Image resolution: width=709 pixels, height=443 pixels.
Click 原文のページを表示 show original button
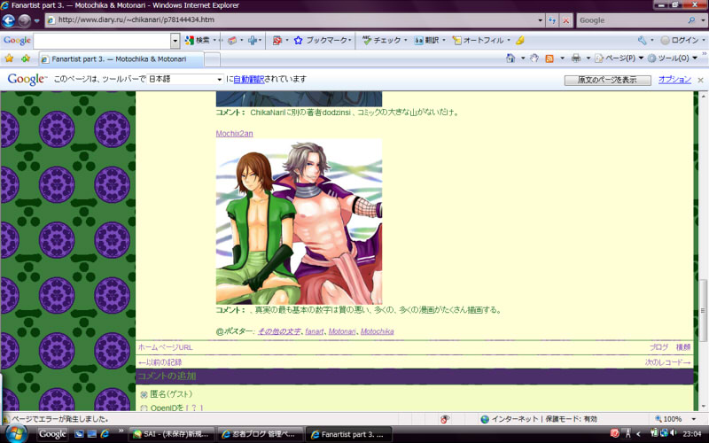tap(607, 80)
